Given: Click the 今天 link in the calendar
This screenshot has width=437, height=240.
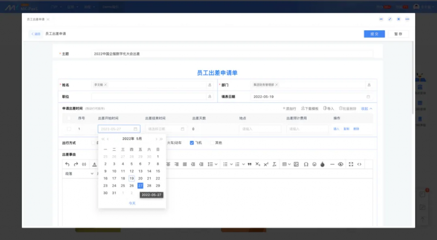Looking at the screenshot, I should 132,203.
